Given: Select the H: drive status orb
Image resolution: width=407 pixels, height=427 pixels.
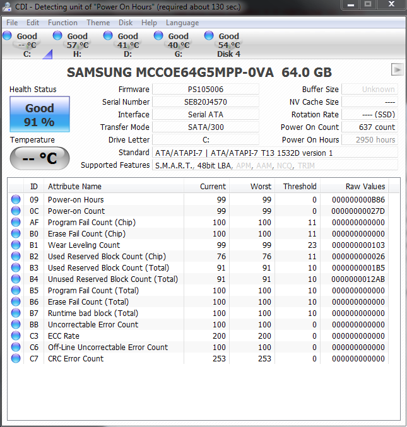Looking at the screenshot, I should (57, 35).
